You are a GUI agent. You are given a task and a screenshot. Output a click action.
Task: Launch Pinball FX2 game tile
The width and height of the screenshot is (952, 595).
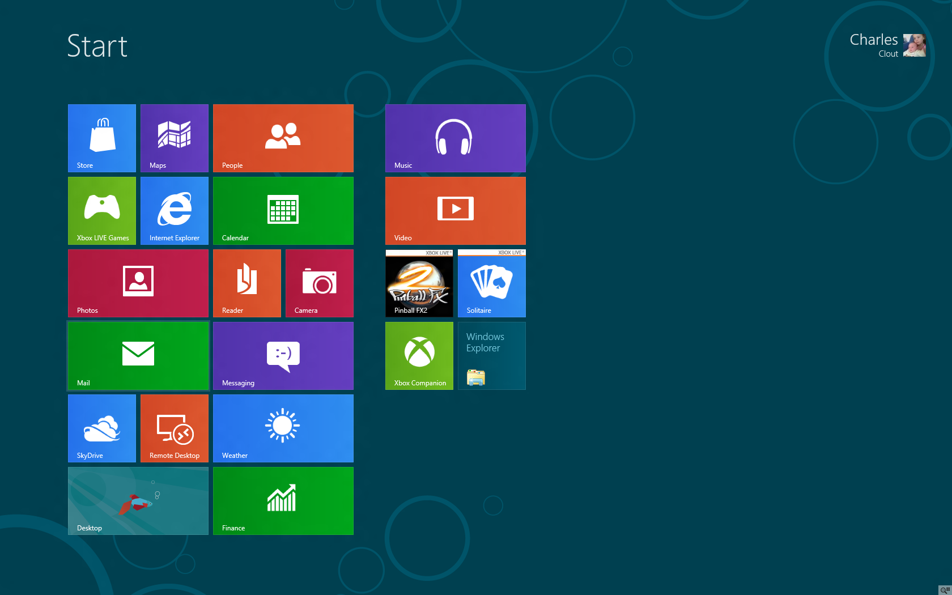pyautogui.click(x=419, y=283)
